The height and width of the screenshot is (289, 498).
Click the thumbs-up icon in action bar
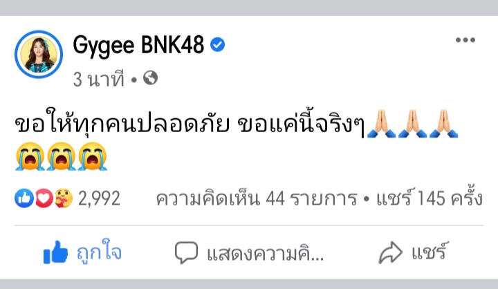pyautogui.click(x=55, y=252)
